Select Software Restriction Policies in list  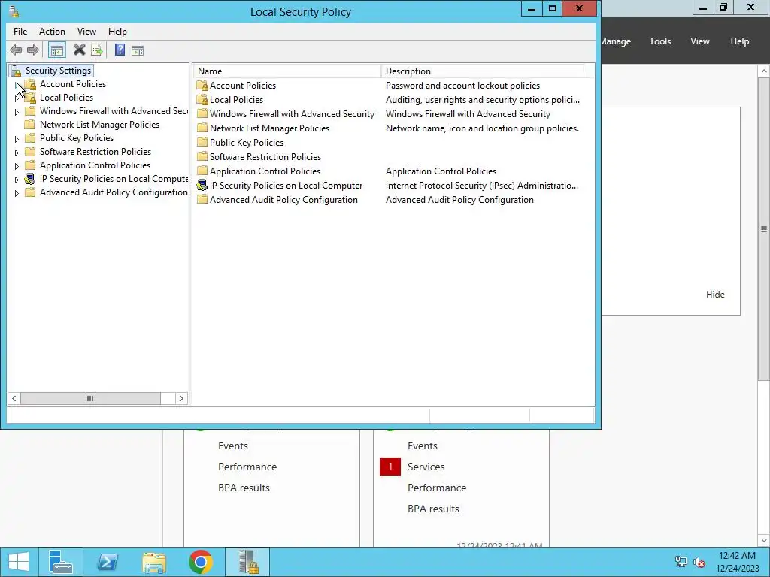265,157
